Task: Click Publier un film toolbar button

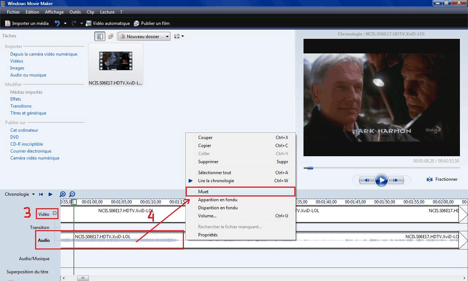Action: pos(152,23)
